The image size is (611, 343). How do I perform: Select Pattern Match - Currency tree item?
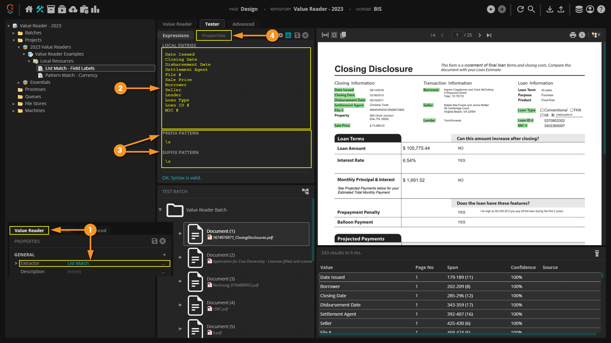pos(71,75)
